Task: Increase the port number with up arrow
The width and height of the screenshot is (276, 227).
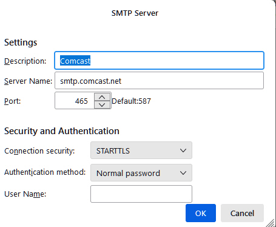Action: [102, 97]
